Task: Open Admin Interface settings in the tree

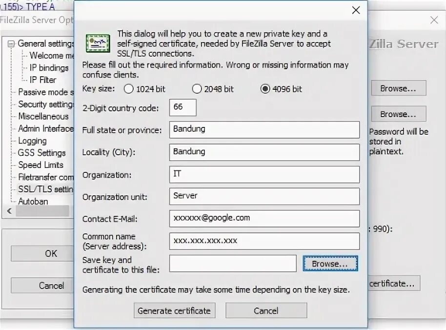Action: 46,128
